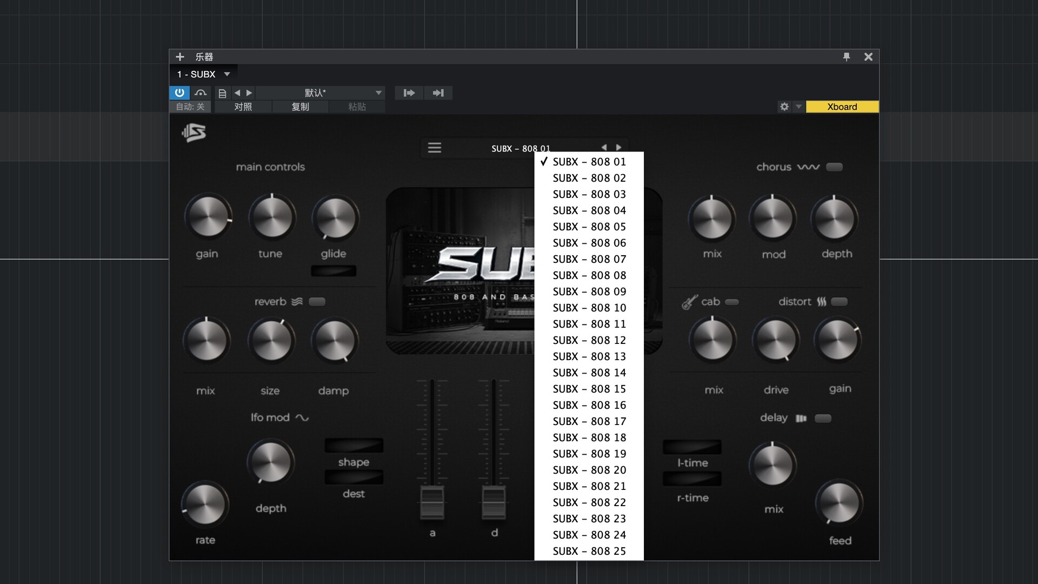Click the plugin power bypass button
Viewport: 1038px width, 584px height.
179,92
